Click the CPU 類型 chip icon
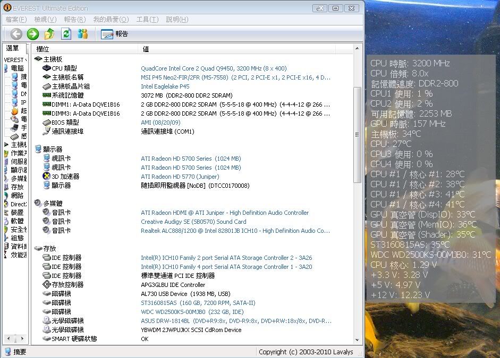 tap(47, 68)
